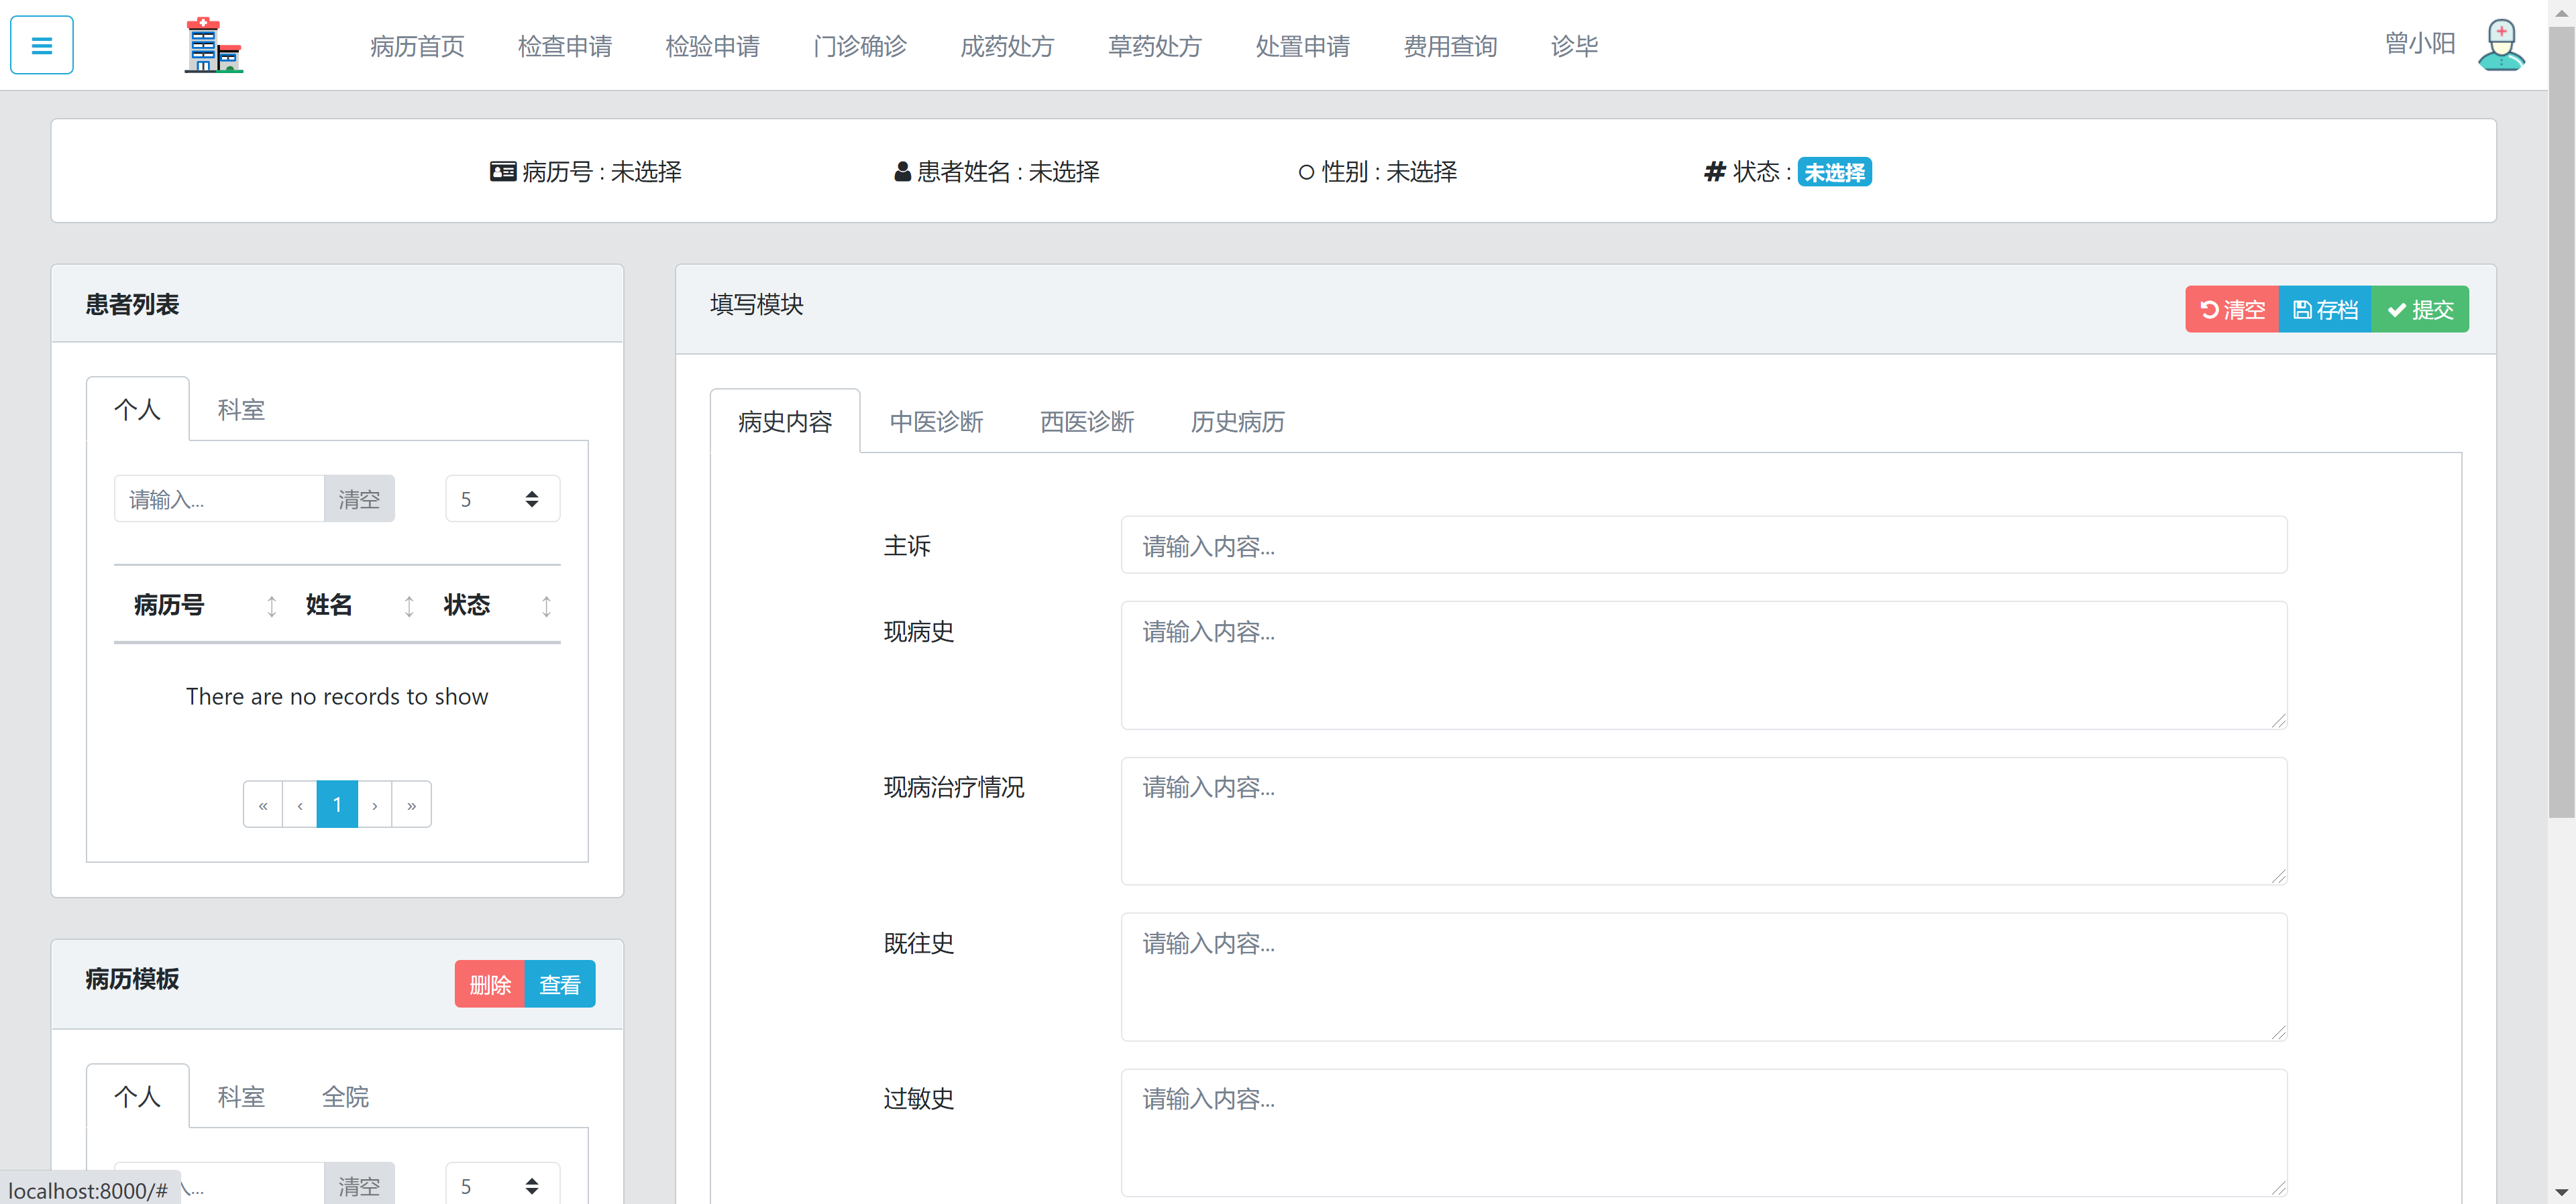Switch to the 中医诊断 tab
The image size is (2576, 1204).
[x=936, y=420]
